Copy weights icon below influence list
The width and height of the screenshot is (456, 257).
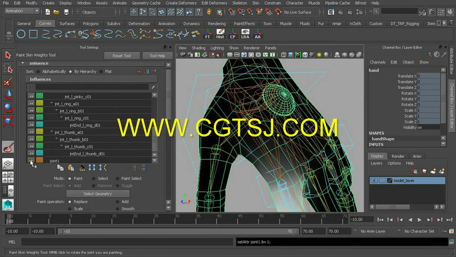[60, 167]
